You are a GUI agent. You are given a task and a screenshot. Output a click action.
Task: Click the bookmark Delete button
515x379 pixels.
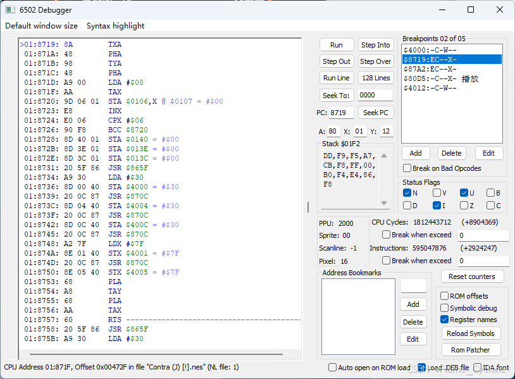(413, 322)
